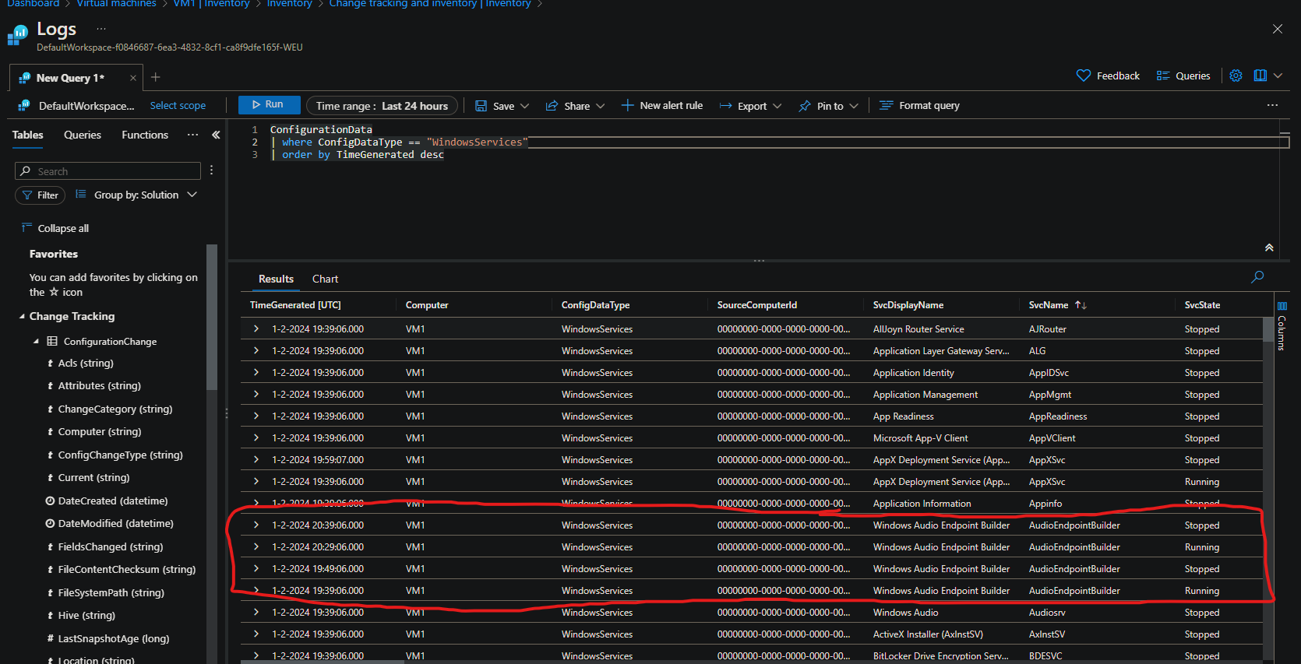Select FileContentChecksum (string) field
Viewport: 1301px width, 664px height.
click(127, 569)
